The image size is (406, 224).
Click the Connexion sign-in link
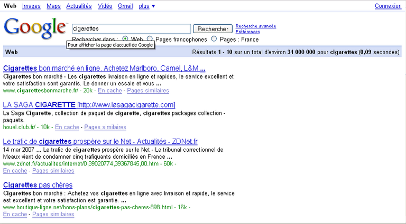click(x=388, y=6)
